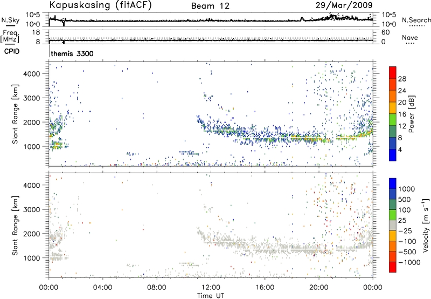Click the Velocity [m s⁻¹] colorbar title

[x=426, y=225]
